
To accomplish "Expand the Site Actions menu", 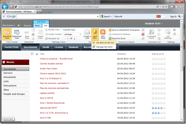I will point(9,25).
